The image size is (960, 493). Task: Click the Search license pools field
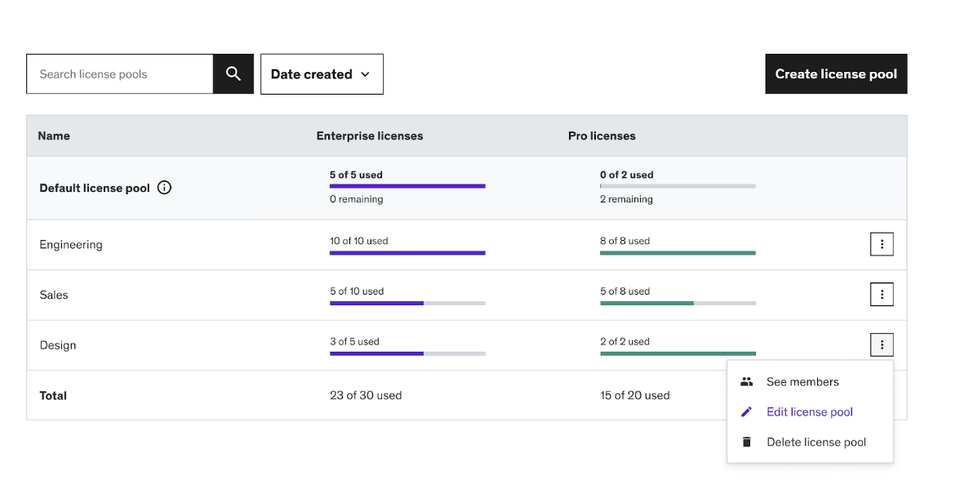click(120, 74)
